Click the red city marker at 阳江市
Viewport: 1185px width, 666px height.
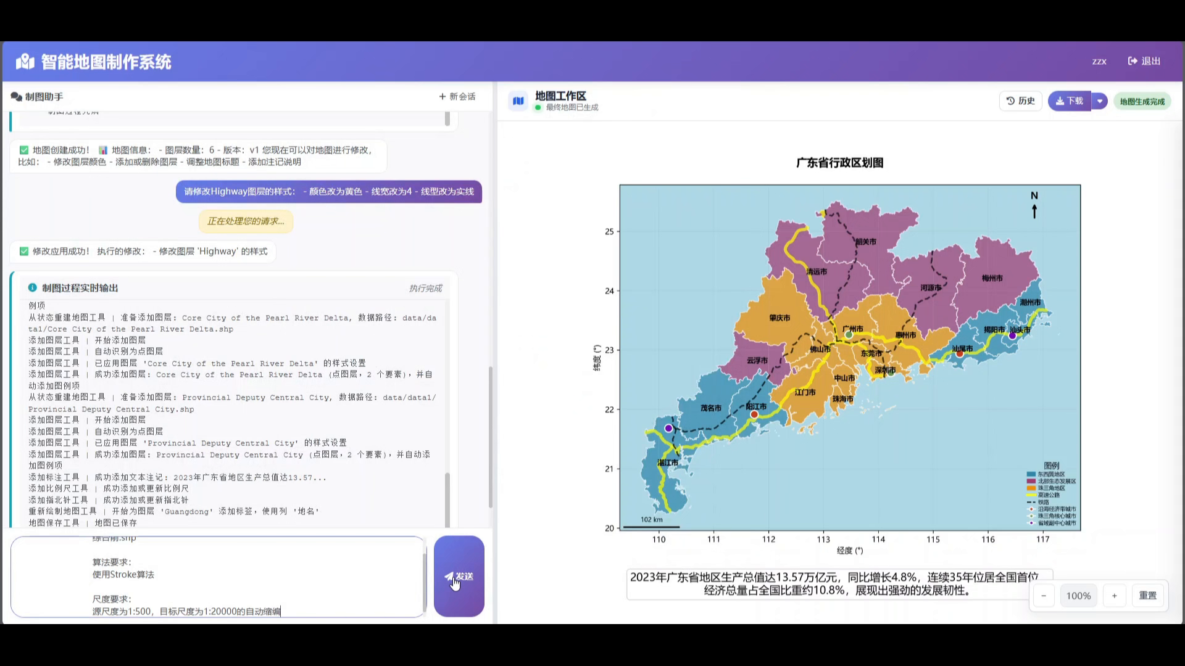click(754, 414)
